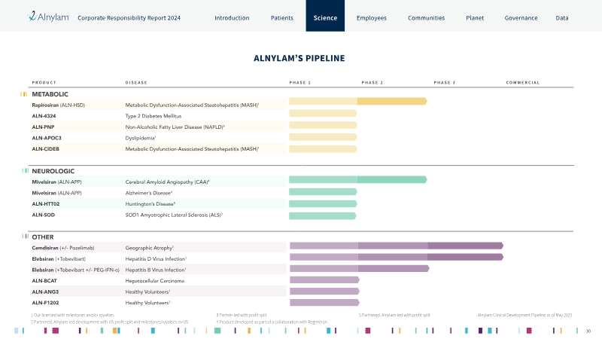Click Corporate Responsibility Report 2024 title
Viewport: 602px width, 339px height.
point(129,17)
